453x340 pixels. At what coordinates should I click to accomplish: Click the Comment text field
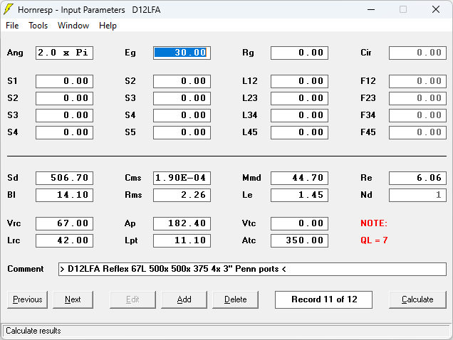tap(252, 269)
